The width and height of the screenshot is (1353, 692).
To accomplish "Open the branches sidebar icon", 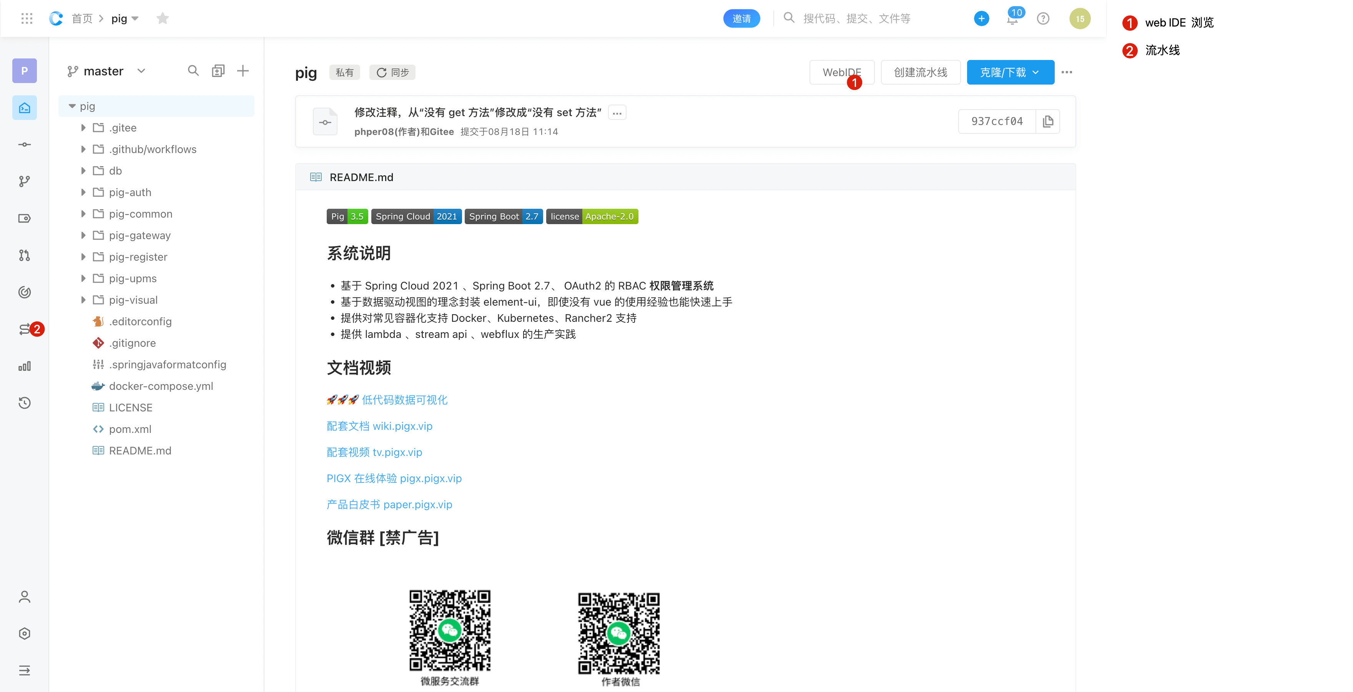I will 25,181.
